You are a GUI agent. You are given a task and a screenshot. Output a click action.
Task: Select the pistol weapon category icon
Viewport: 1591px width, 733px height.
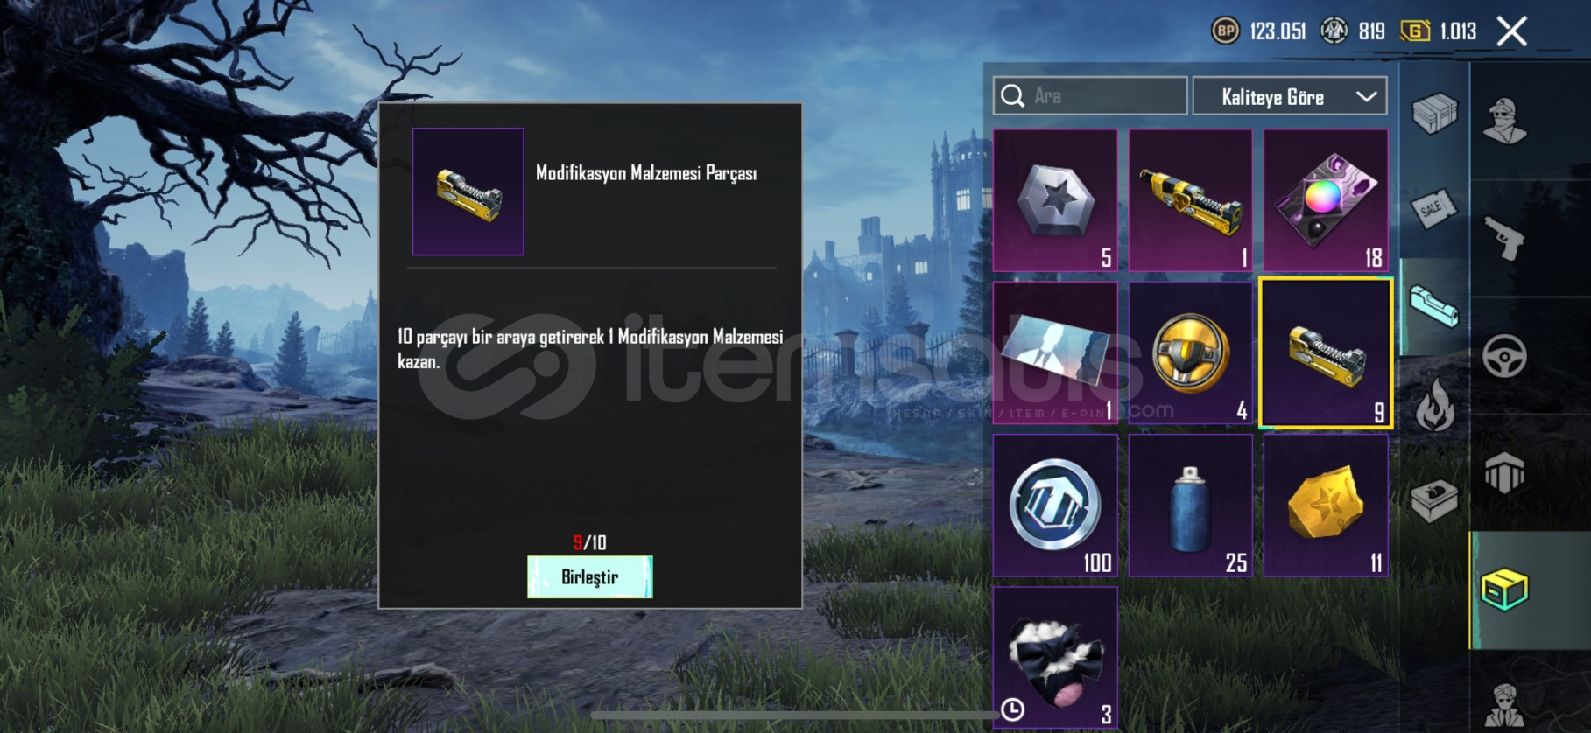(x=1504, y=238)
